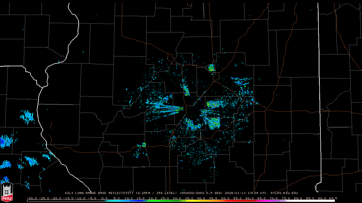Click the KILX Long Range Base Reflectivity title

click(x=99, y=193)
